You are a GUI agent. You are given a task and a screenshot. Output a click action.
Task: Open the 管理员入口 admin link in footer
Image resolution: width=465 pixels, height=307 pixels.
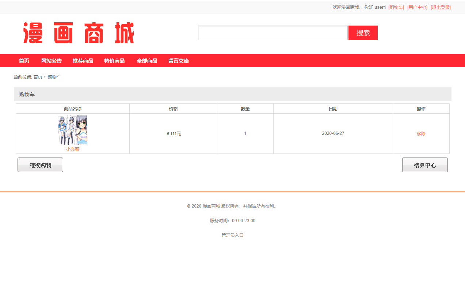pyautogui.click(x=233, y=235)
